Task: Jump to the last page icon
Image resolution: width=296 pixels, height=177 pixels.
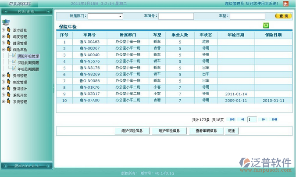Action: click(275, 119)
